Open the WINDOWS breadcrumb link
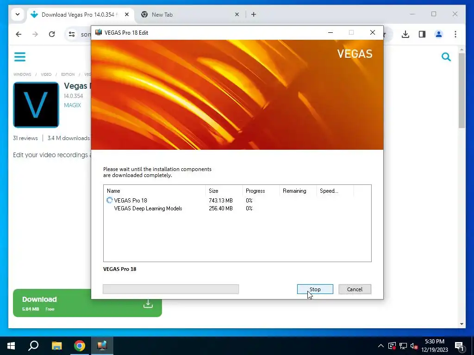474x355 pixels. [22, 74]
